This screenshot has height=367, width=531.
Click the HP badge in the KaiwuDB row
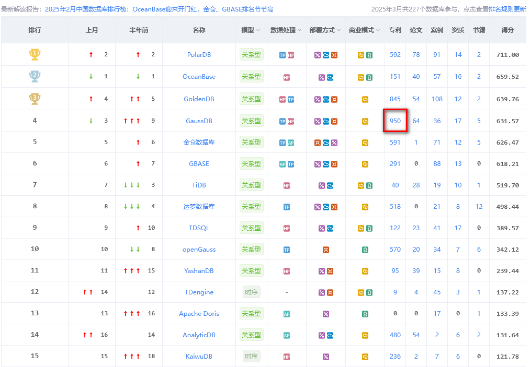[x=287, y=357]
